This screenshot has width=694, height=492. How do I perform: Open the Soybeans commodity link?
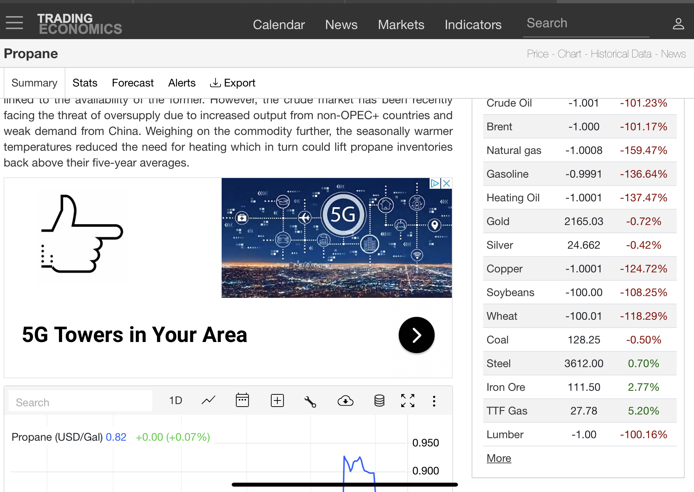[x=510, y=292]
